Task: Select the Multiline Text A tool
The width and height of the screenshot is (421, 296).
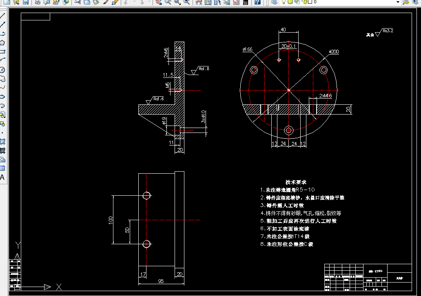Action: pos(2,177)
